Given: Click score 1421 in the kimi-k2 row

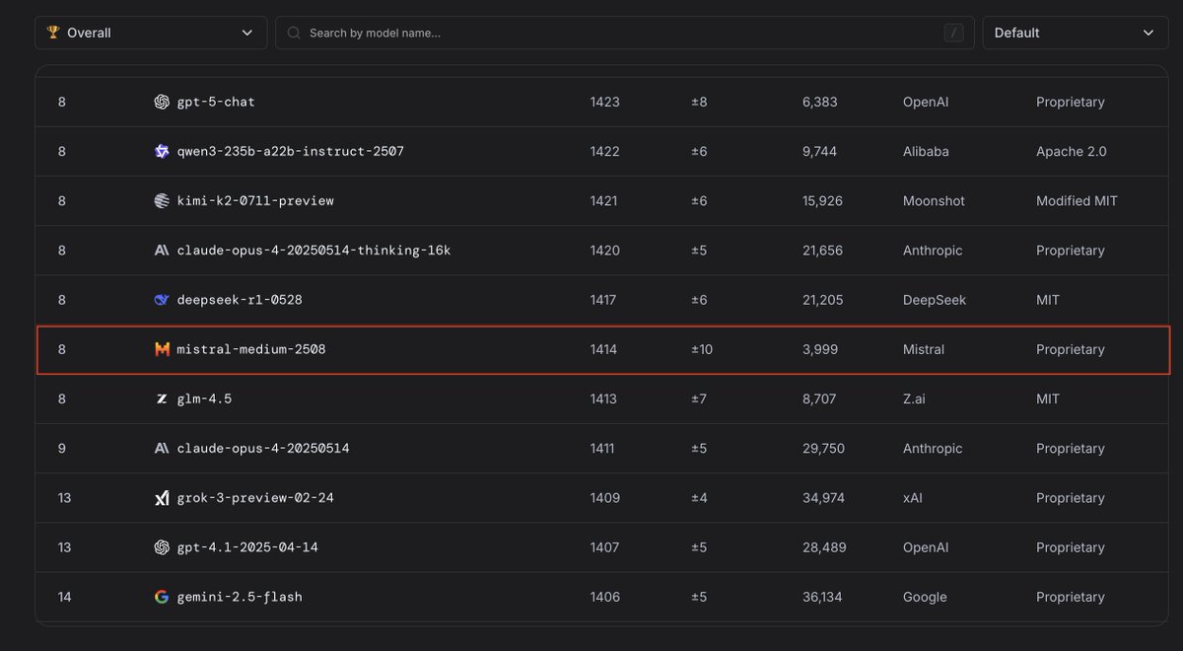Looking at the screenshot, I should point(604,200).
